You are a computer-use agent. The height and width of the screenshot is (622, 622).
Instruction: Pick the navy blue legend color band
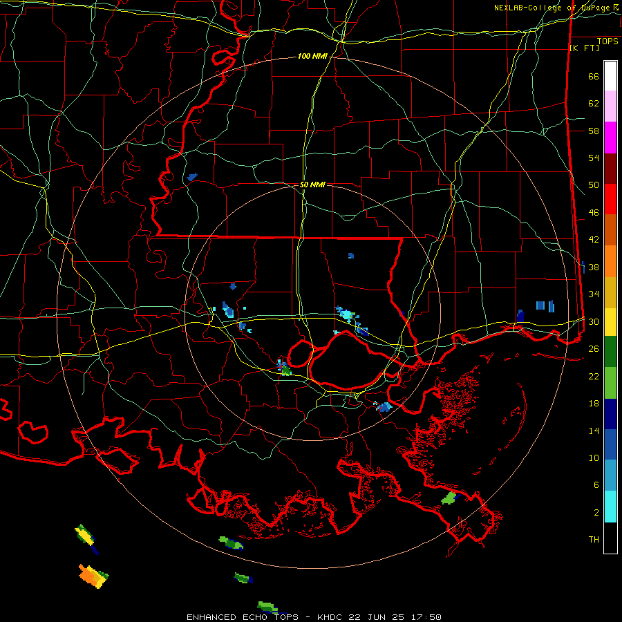pyautogui.click(x=610, y=414)
